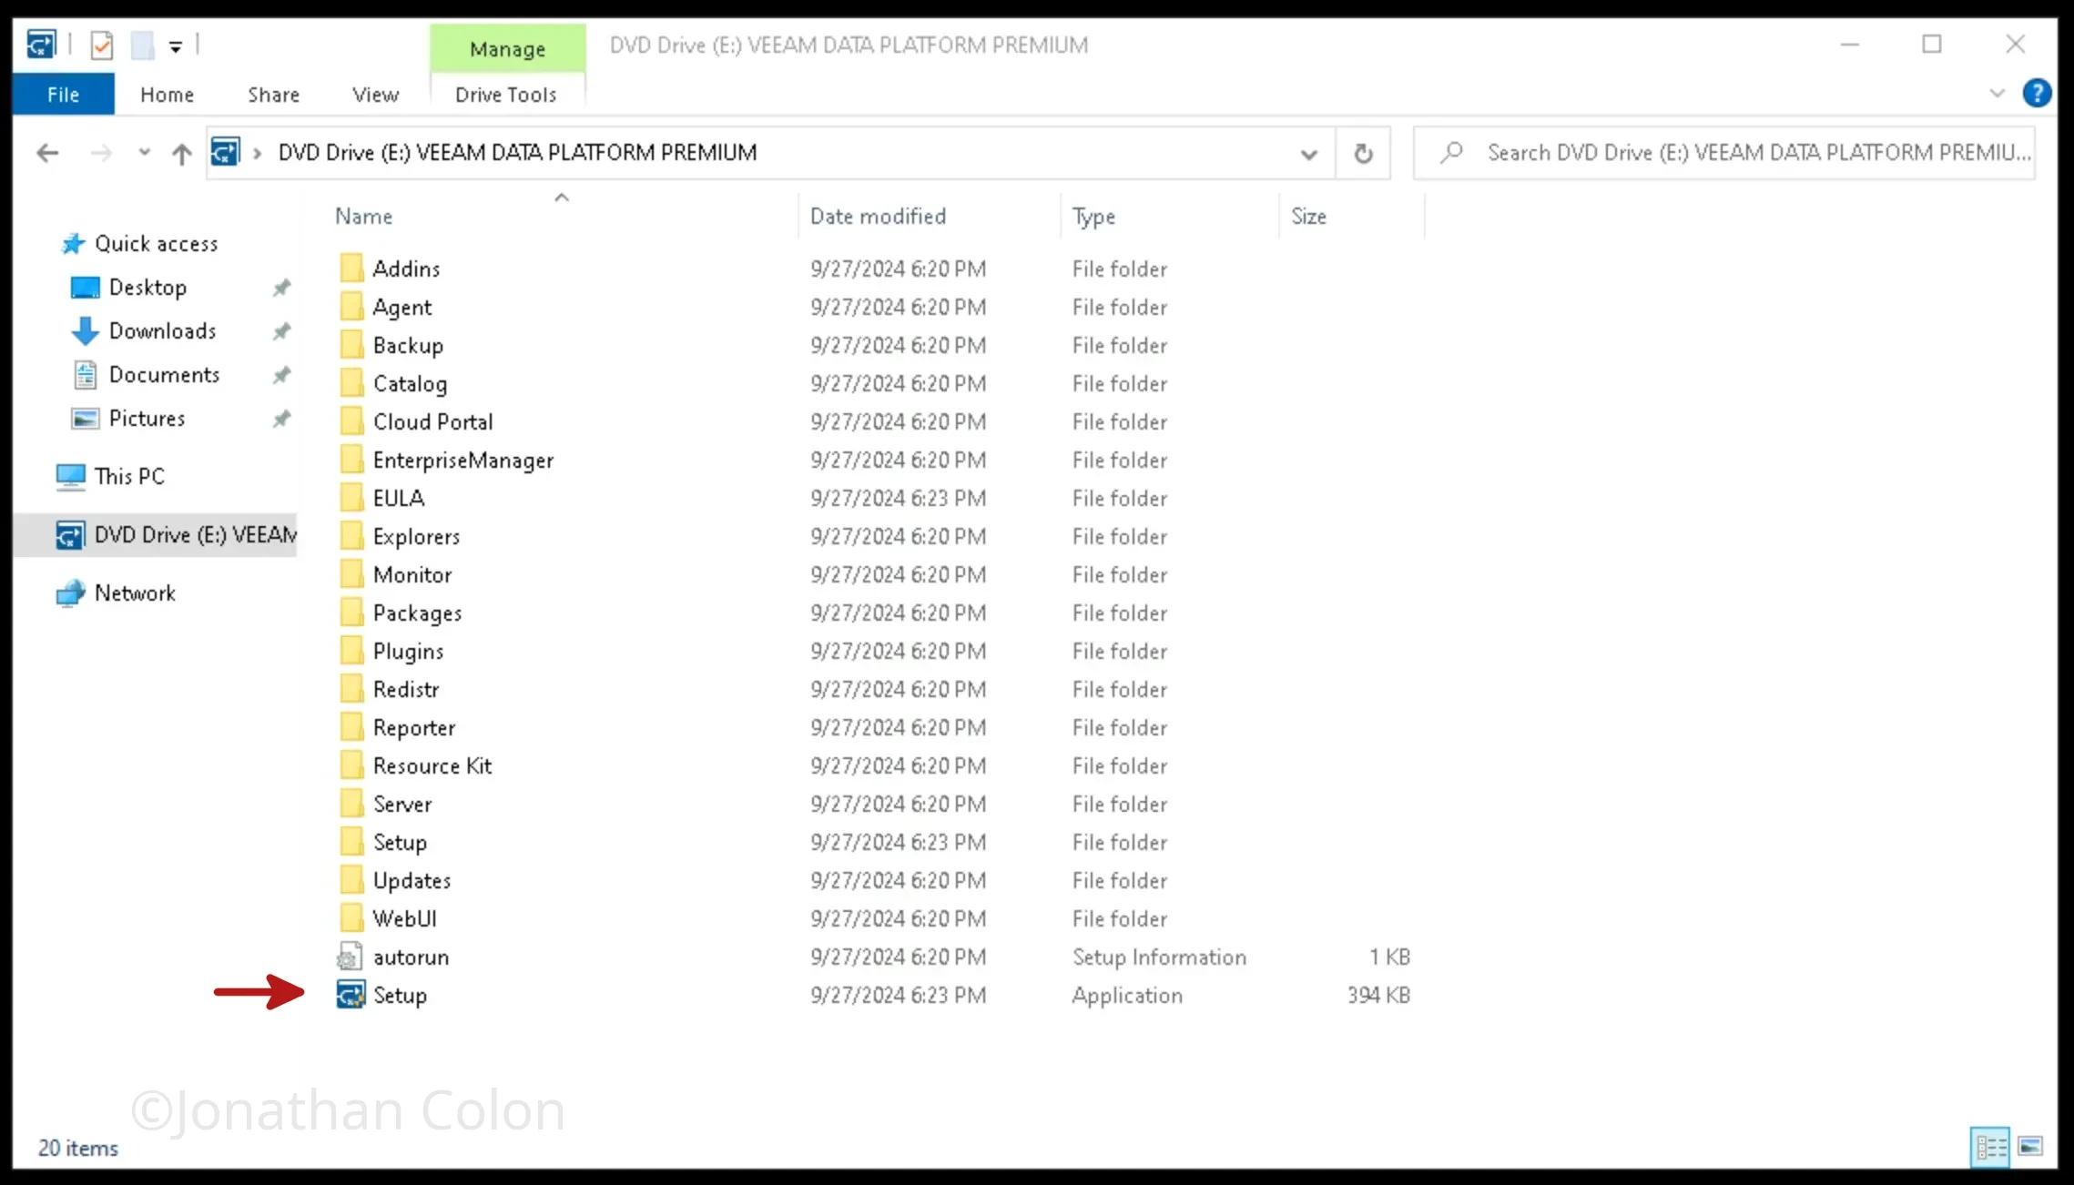
Task: Open the Drive Tools tab
Action: 506,95
